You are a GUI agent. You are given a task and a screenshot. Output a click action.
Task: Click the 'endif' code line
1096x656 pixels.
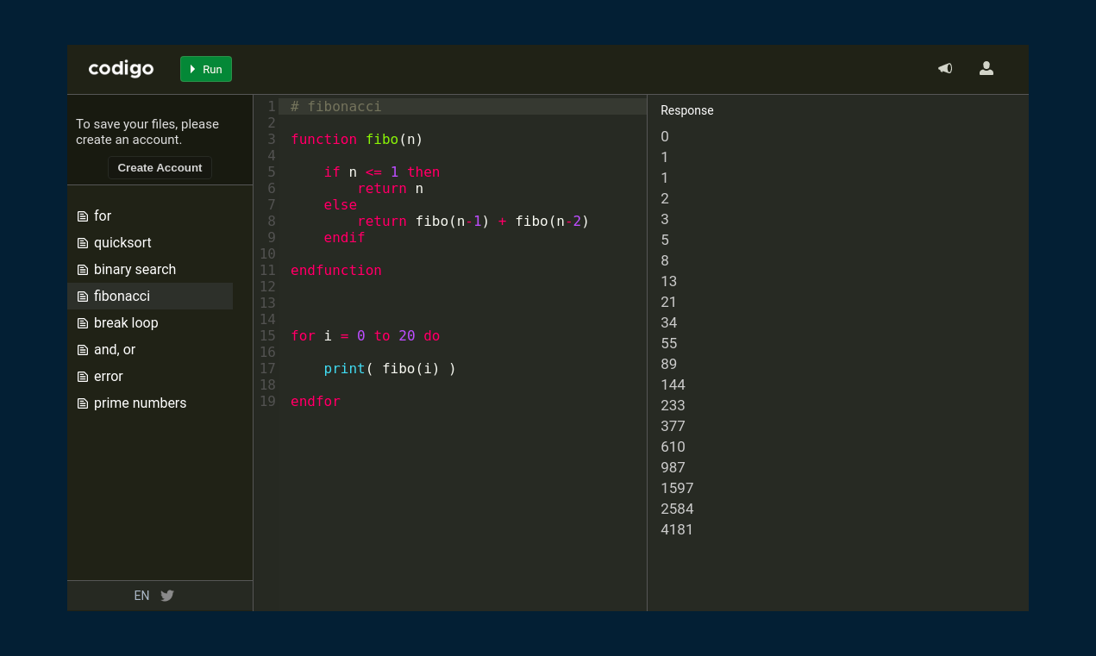coord(345,238)
